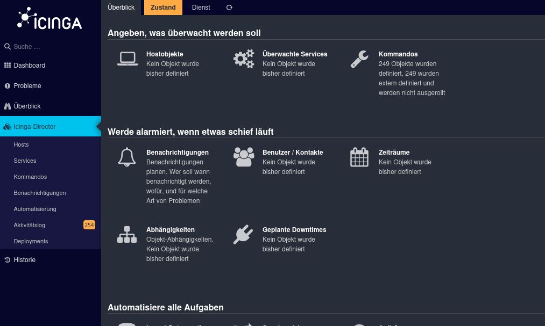Open Hosts under Icinga-Director
Screen dimensions: 545x326
(21, 144)
